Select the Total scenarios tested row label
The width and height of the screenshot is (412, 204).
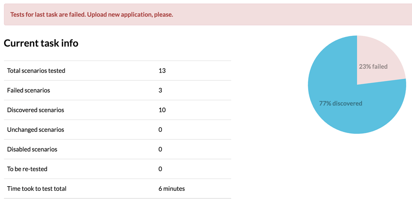36,70
